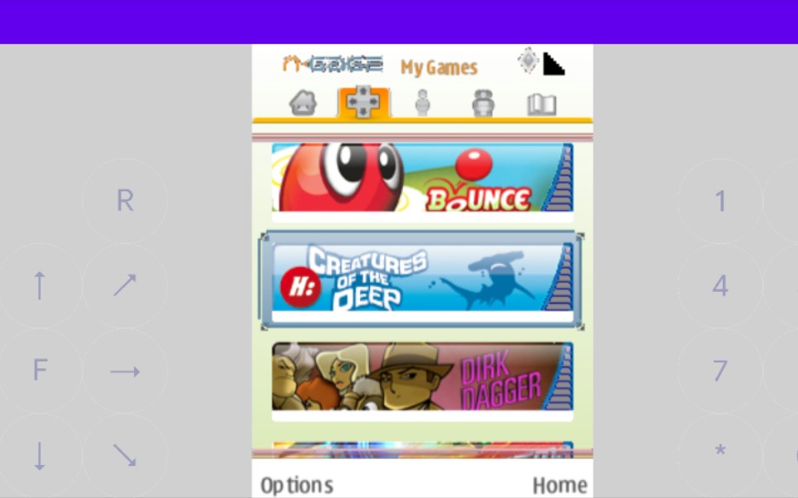798x498 pixels.
Task: Click the N-Gage logo in header
Action: coord(333,65)
